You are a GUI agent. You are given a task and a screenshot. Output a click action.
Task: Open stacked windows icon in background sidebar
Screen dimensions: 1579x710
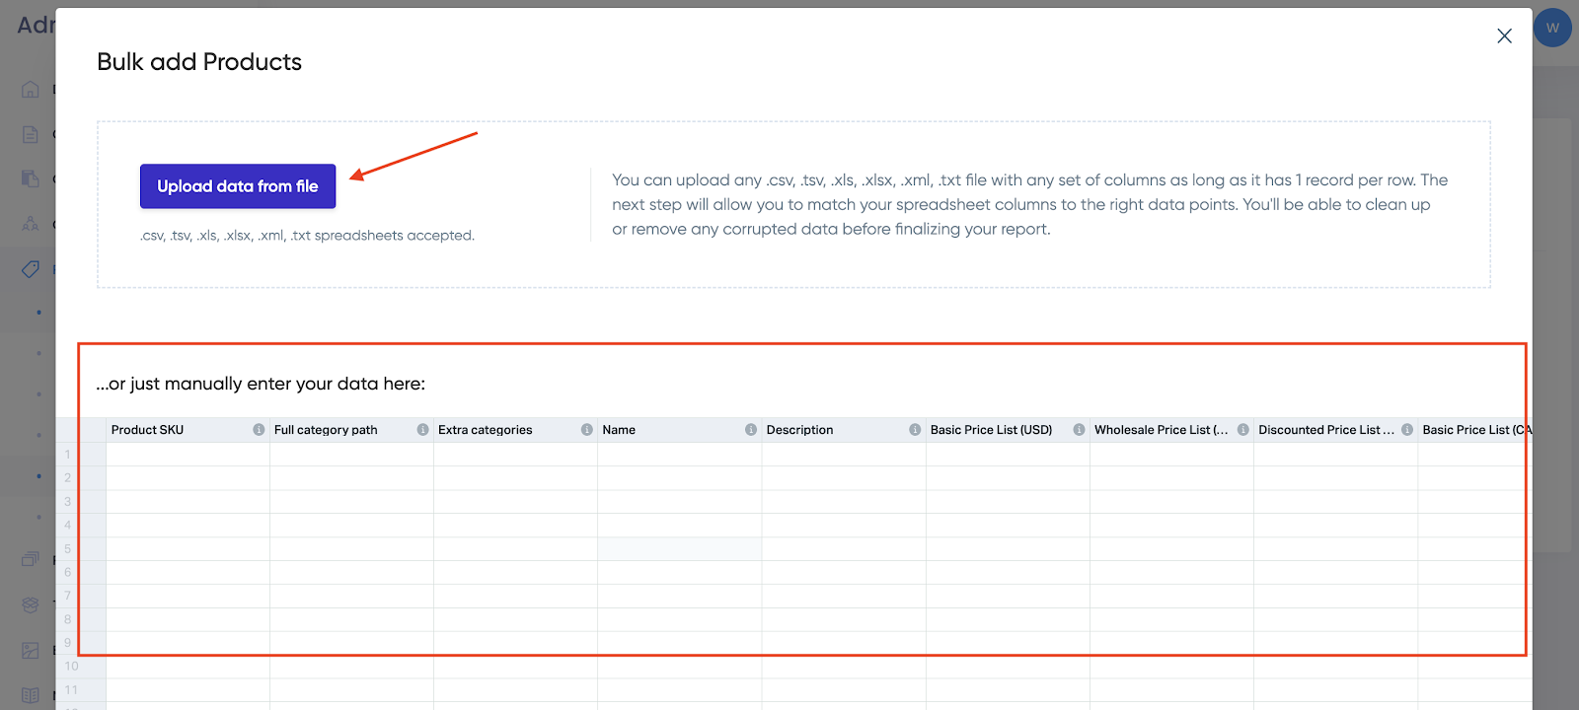click(x=31, y=559)
